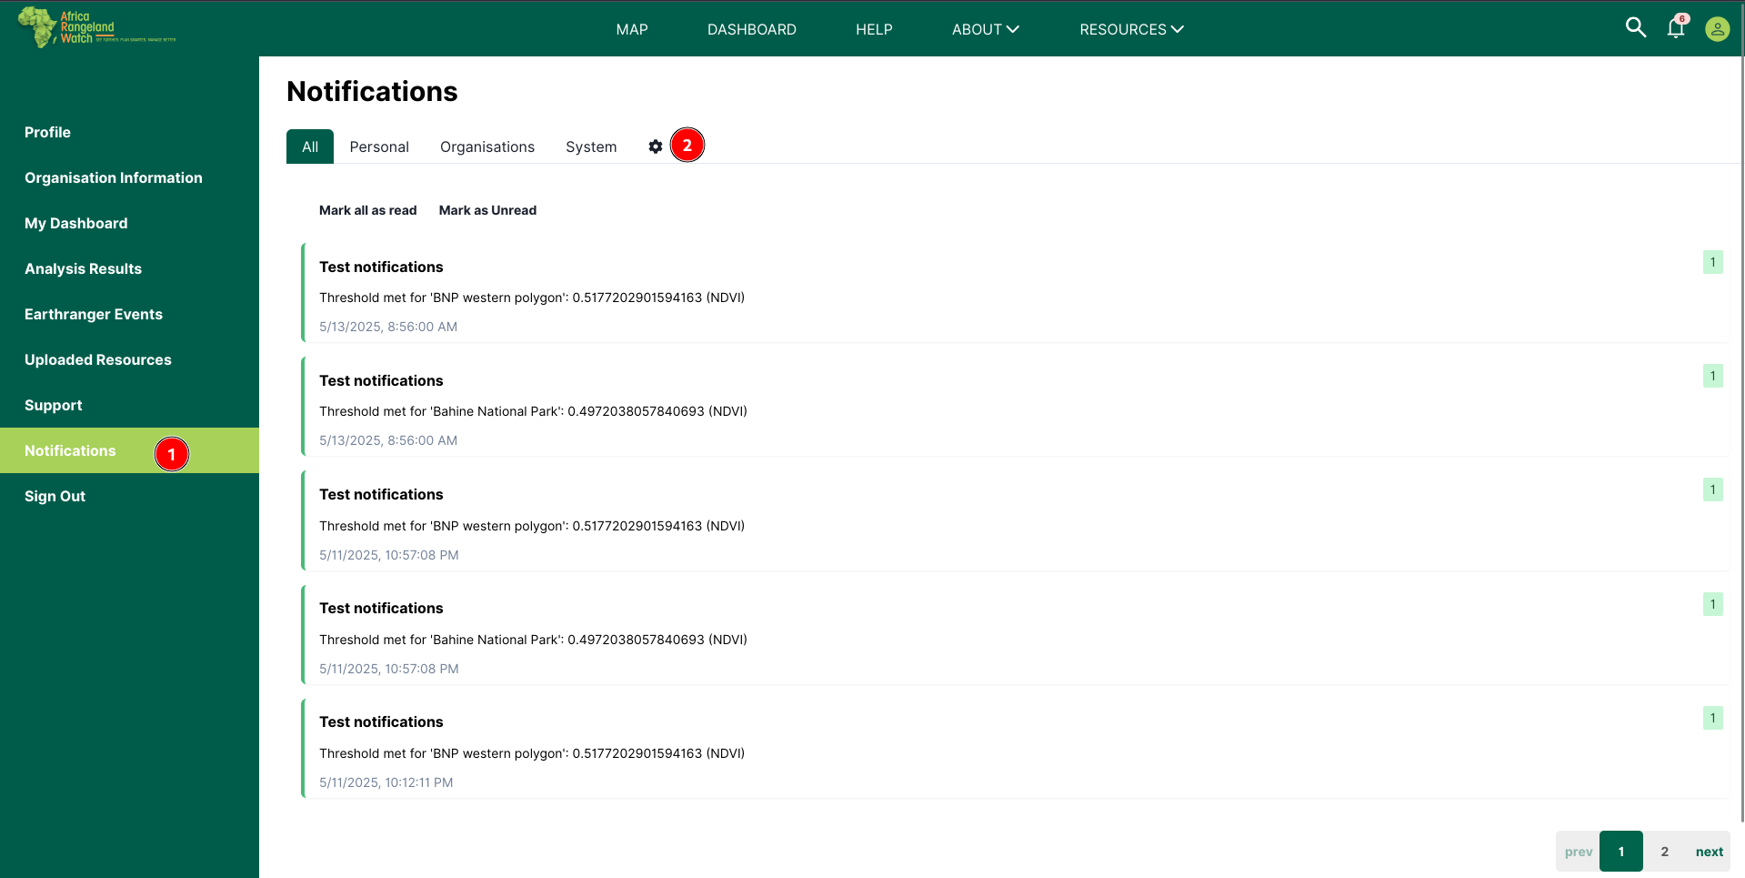
Task: Open Bahine National Park notification 5/13/2025
Action: coord(1015,407)
